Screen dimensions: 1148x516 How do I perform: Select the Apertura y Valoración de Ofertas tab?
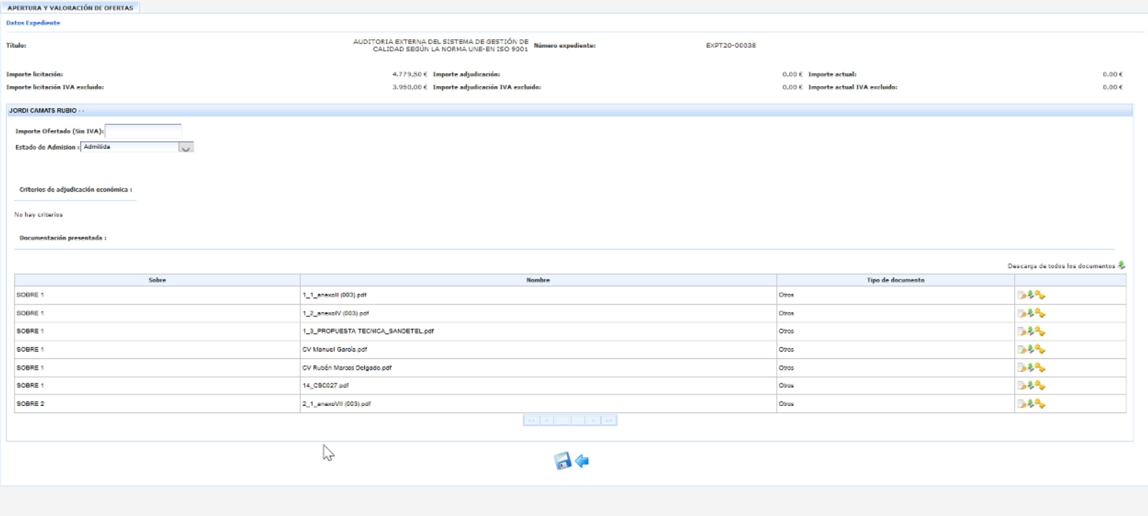coord(70,8)
